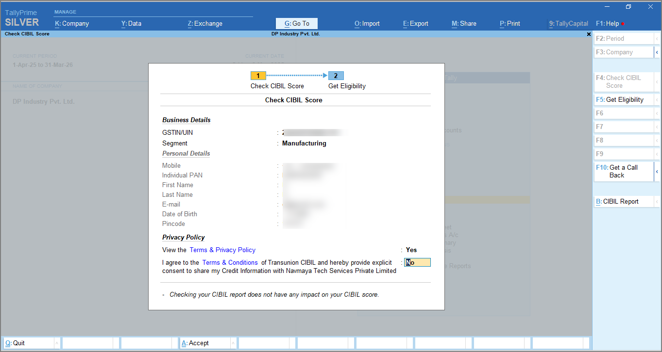The height and width of the screenshot is (352, 662).
Task: Click F5: Get Eligibility button
Action: 624,99
